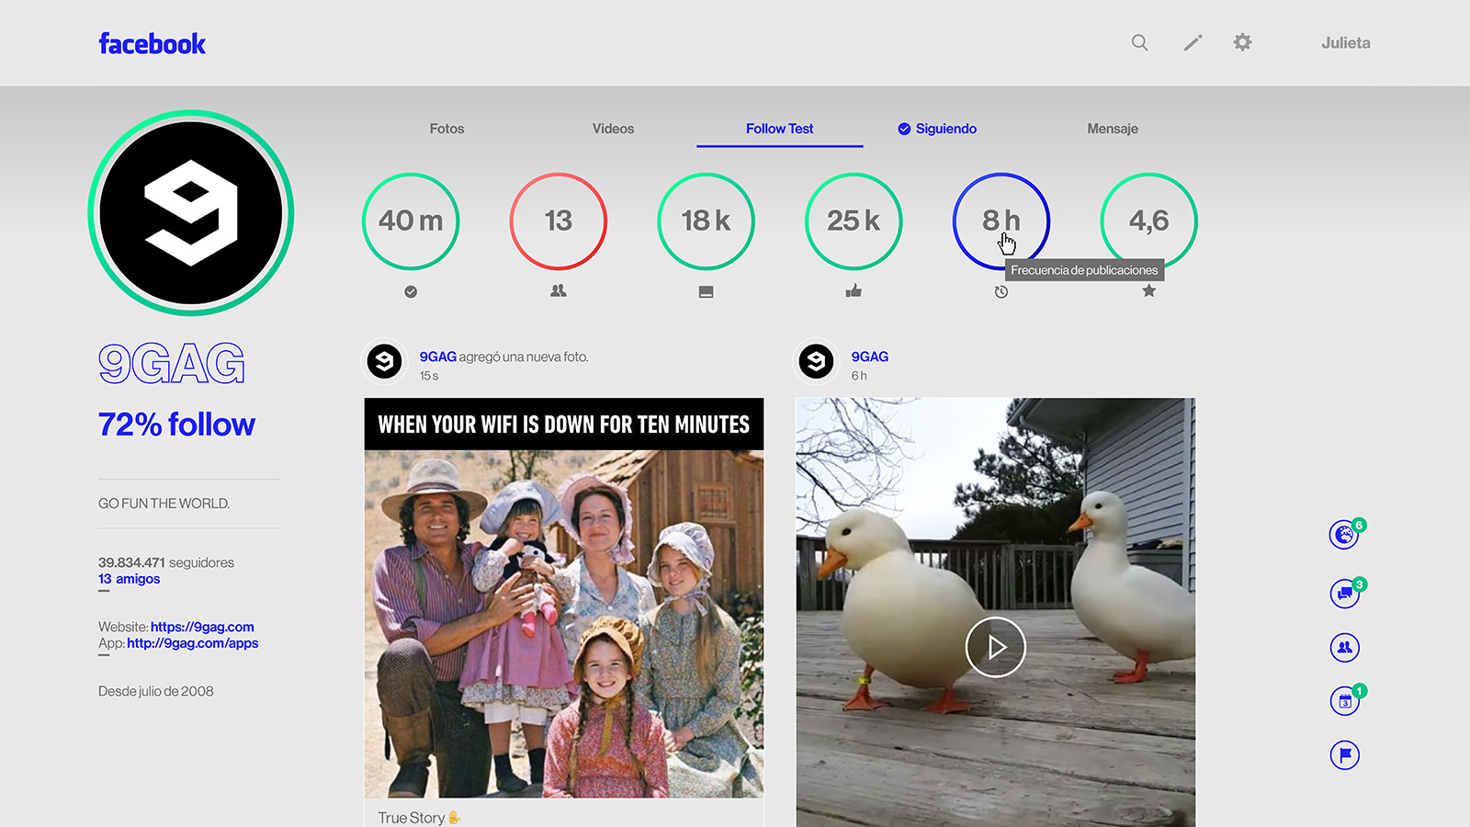The width and height of the screenshot is (1470, 827).
Task: Click the search magnifier icon
Action: click(1139, 42)
